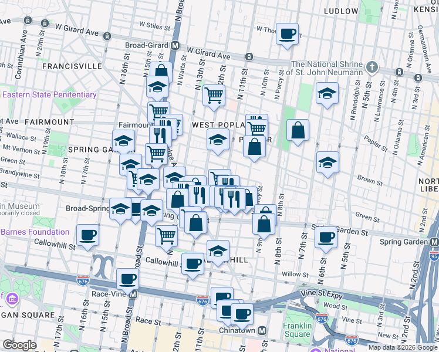439x352 pixels.
Task: Click the Brandywine St label
Action: click(x=19, y=173)
